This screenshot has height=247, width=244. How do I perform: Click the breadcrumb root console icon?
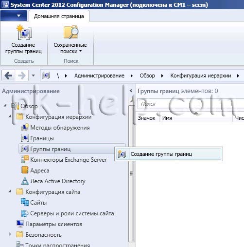tap(46, 76)
